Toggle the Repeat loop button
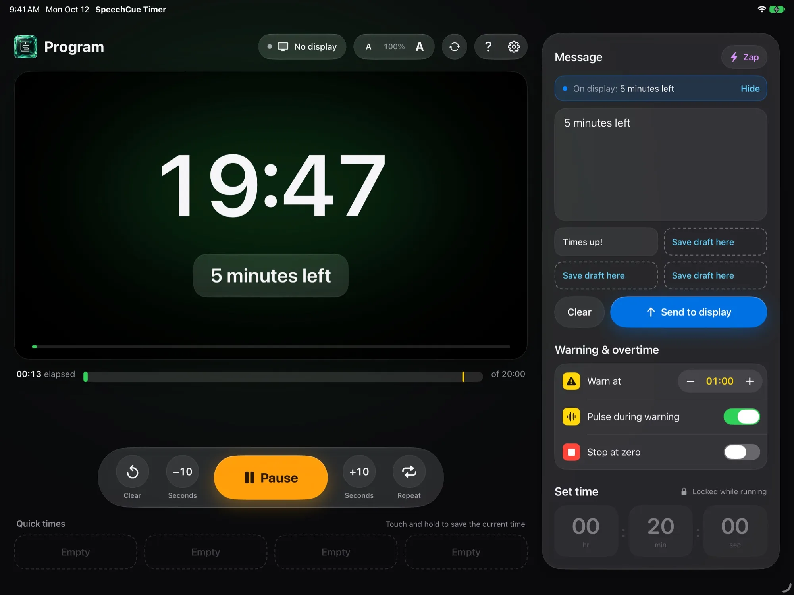This screenshot has height=595, width=794. click(409, 472)
